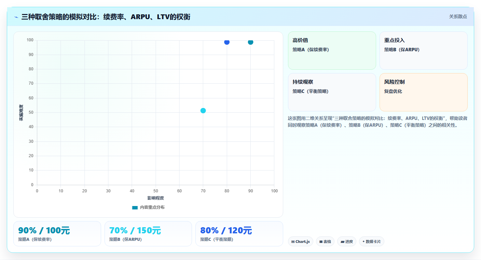The image size is (481, 260).
Task: Click 策略C（平衡策略）text in 持续观察 card
Action: 311,91
